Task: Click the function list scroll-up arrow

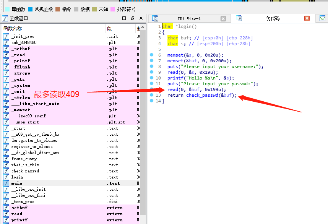Action: coord(143,28)
